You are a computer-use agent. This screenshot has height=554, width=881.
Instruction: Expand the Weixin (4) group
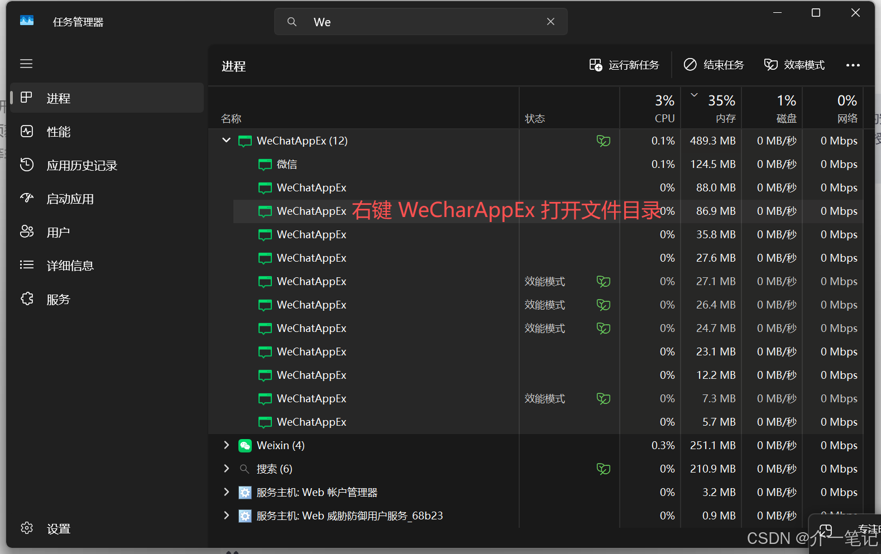click(x=226, y=445)
